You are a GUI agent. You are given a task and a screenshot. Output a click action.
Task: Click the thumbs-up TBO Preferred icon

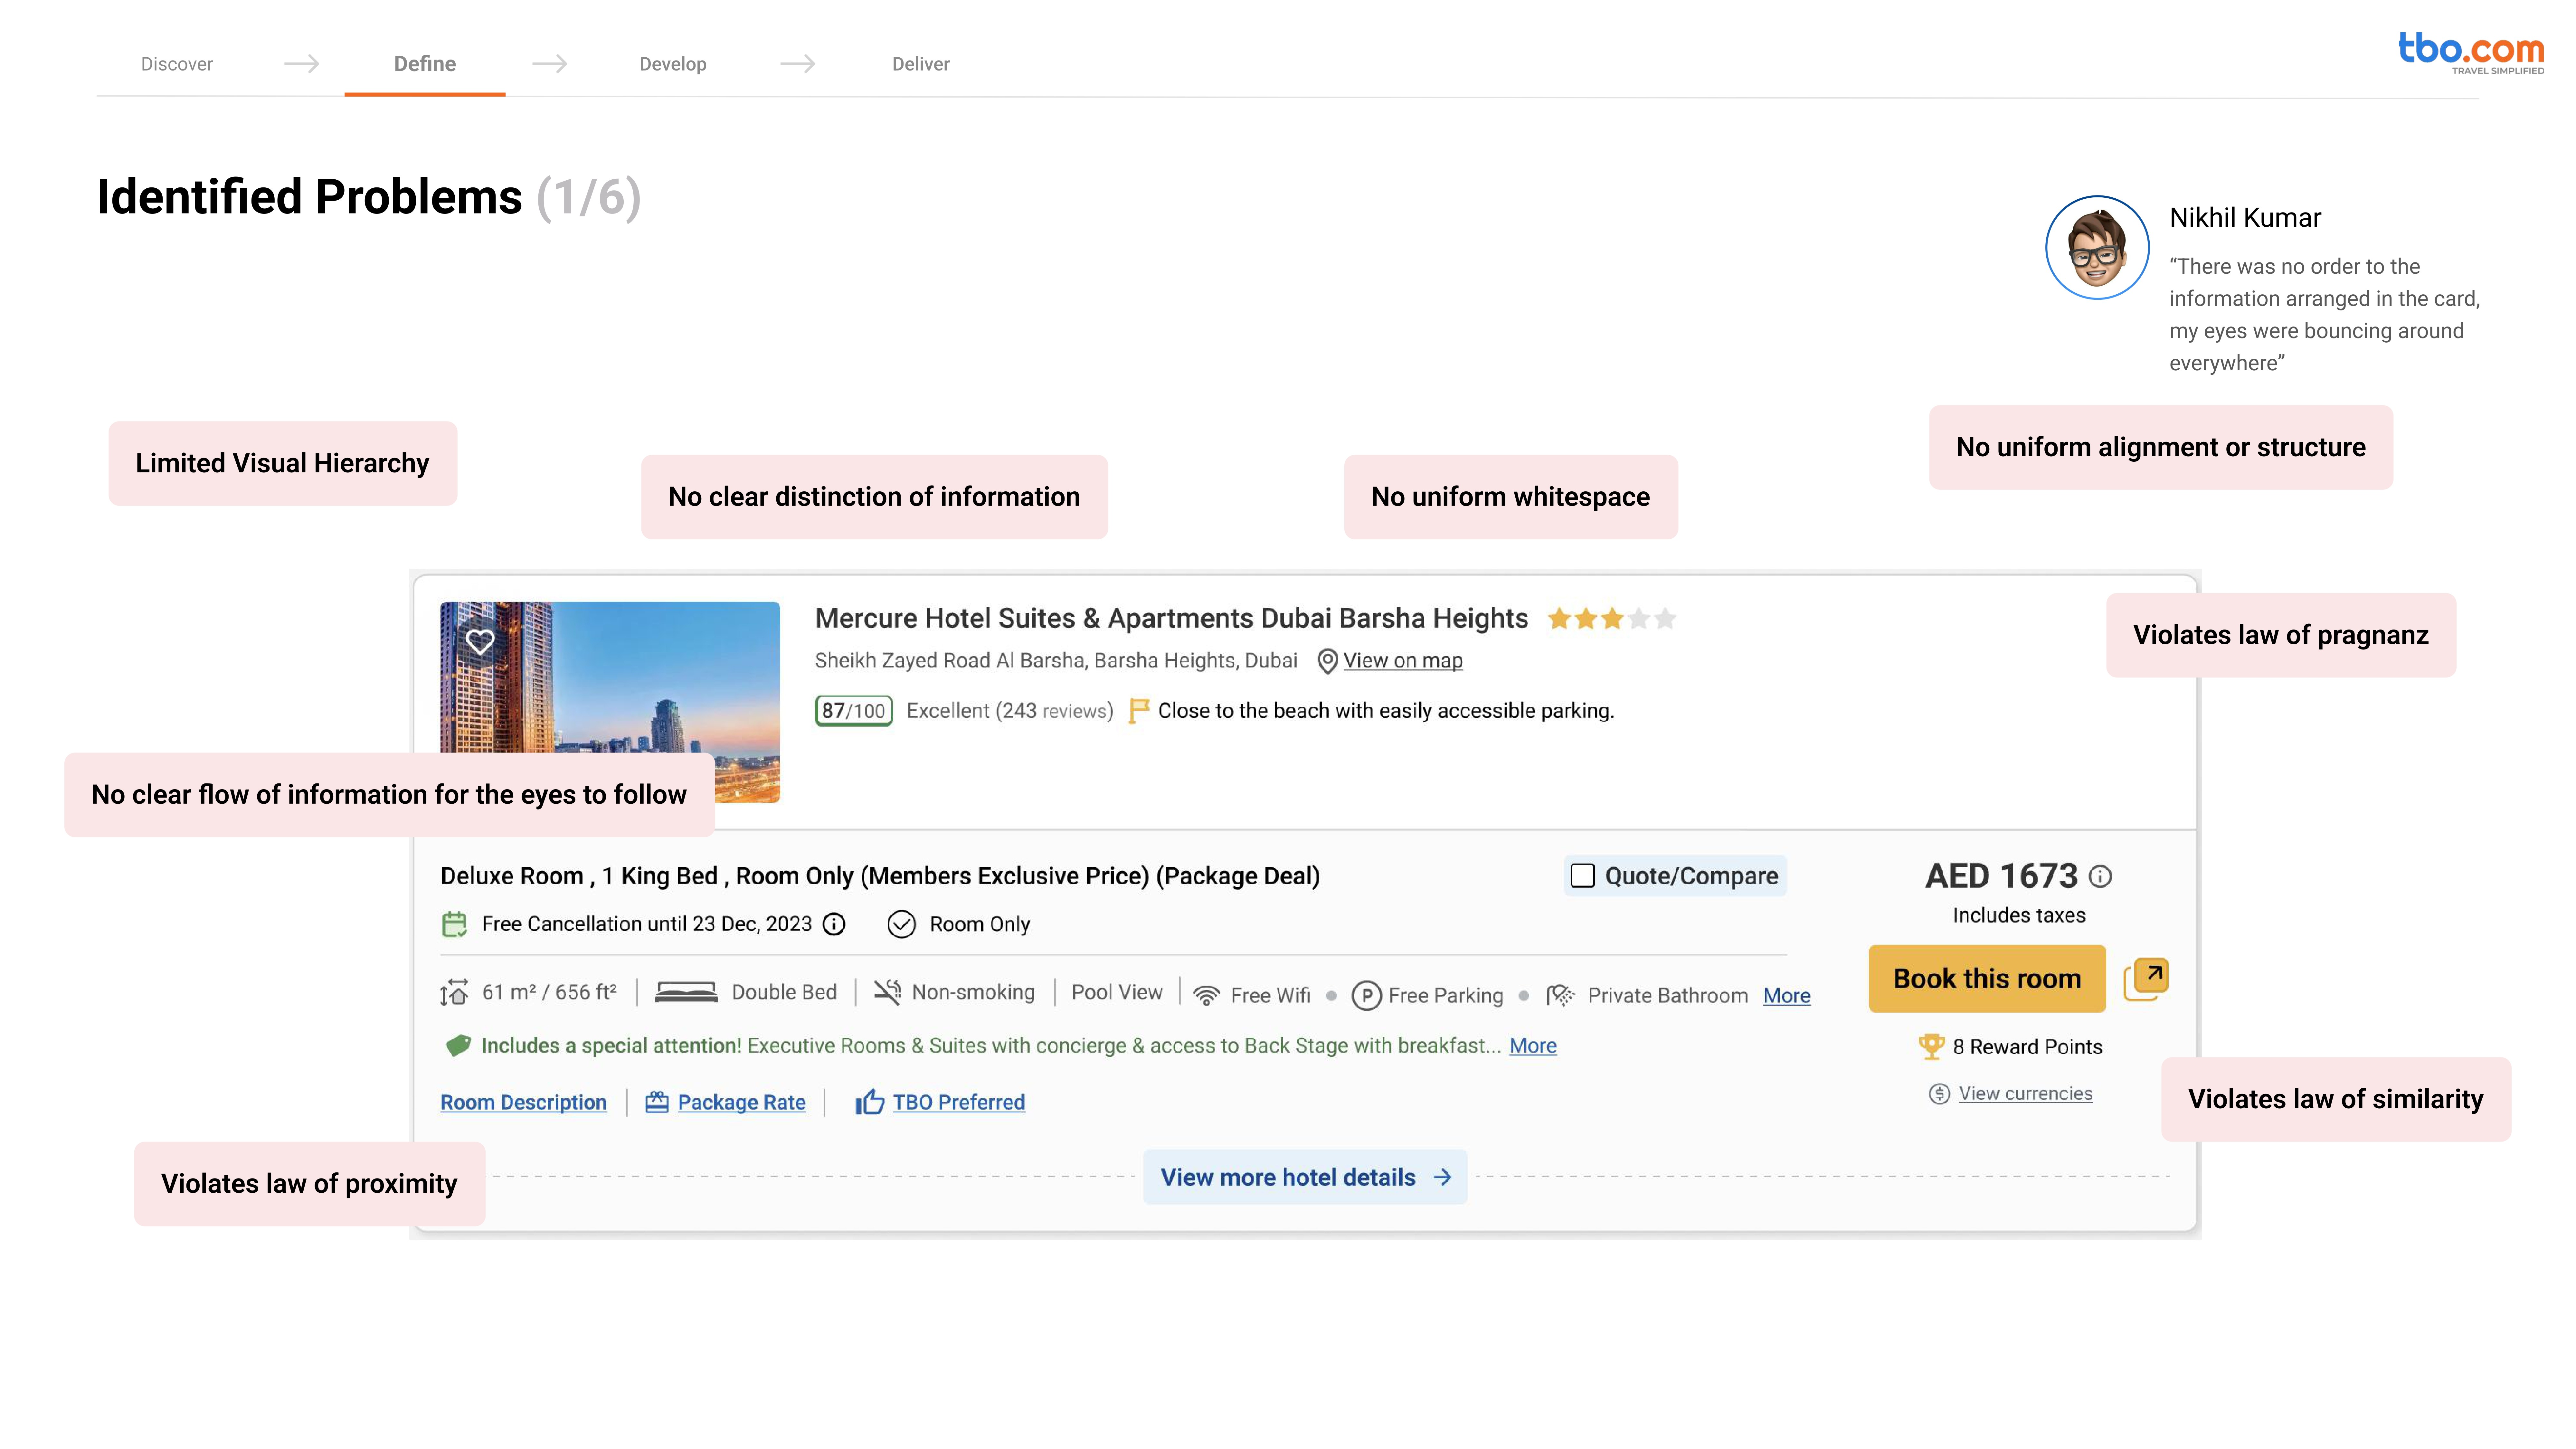(x=869, y=1102)
